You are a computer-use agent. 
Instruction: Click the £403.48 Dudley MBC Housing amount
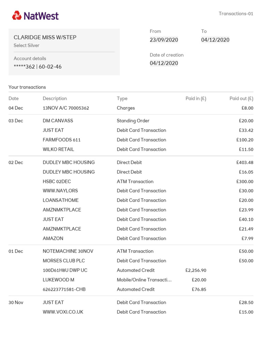click(245, 162)
